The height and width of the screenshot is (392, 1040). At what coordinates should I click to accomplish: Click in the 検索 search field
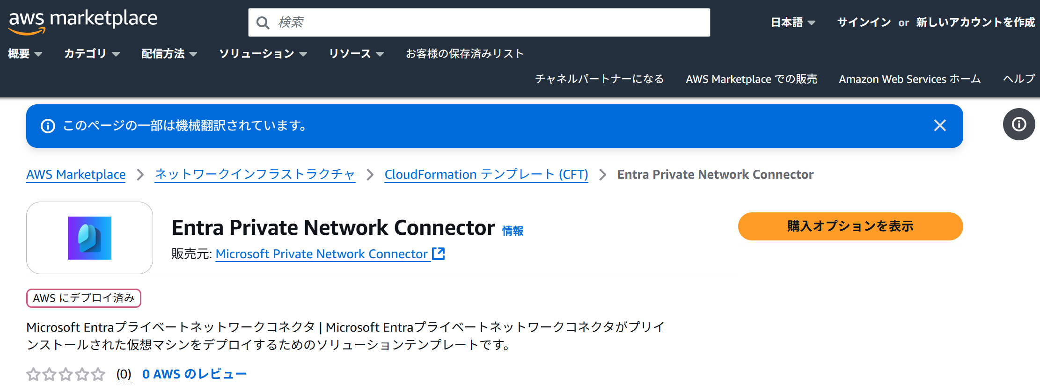479,22
